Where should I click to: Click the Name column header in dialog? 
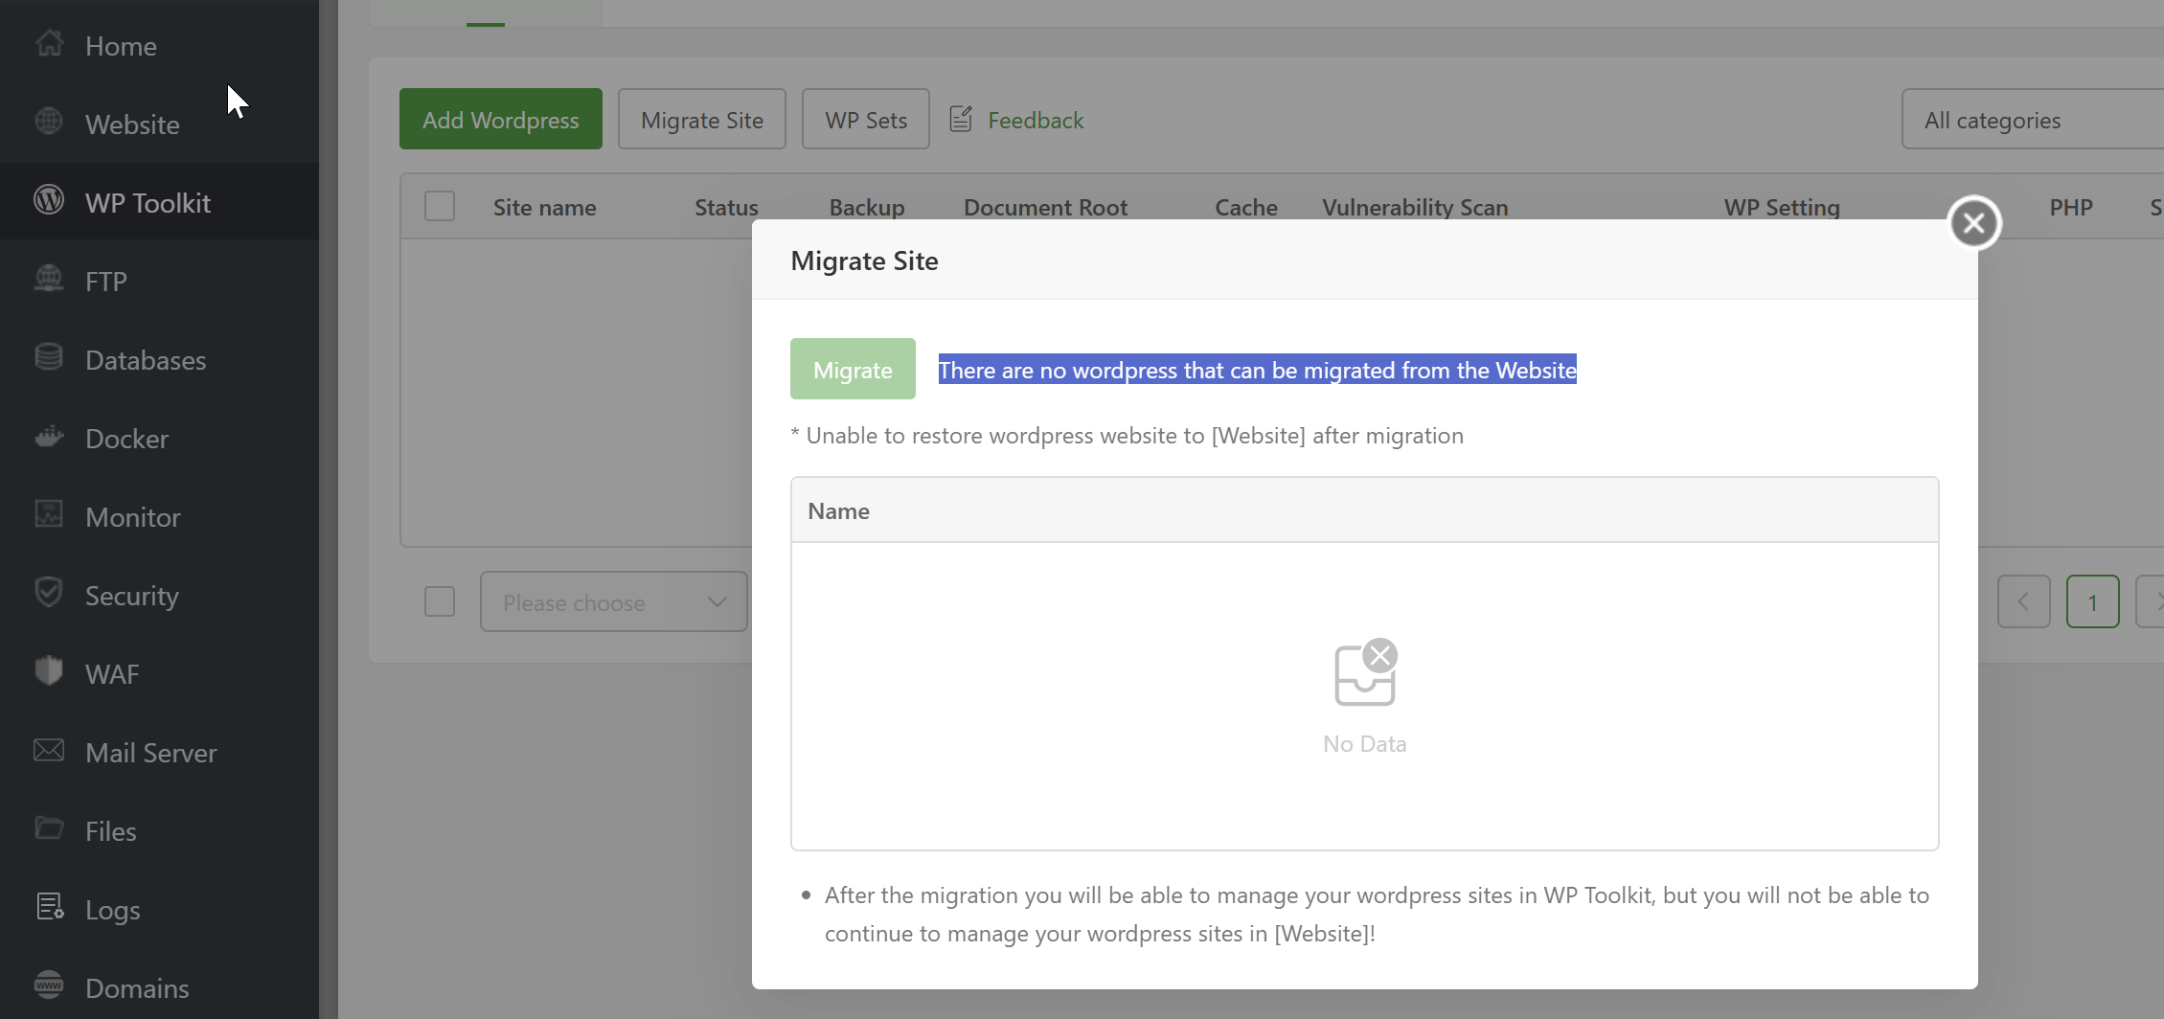[x=838, y=511]
